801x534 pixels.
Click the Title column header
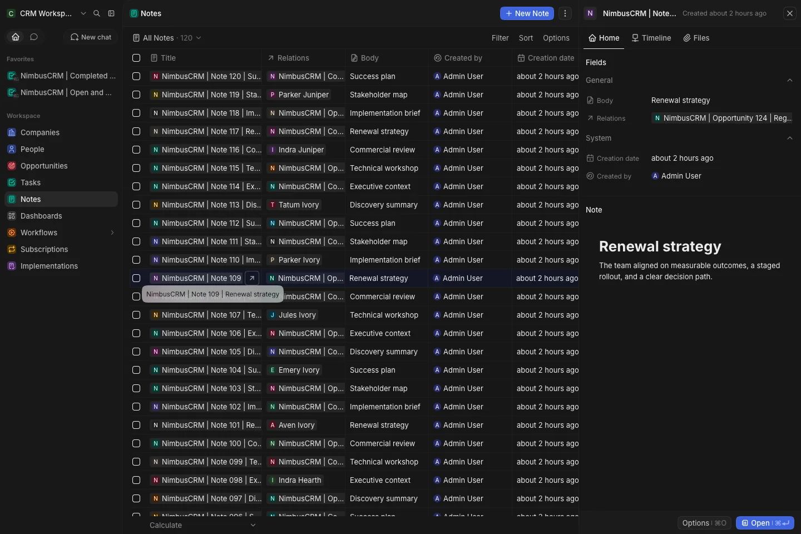(x=204, y=58)
